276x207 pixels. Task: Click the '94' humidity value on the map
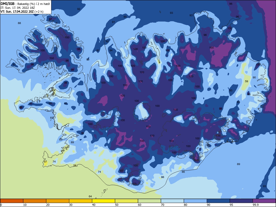111,50
